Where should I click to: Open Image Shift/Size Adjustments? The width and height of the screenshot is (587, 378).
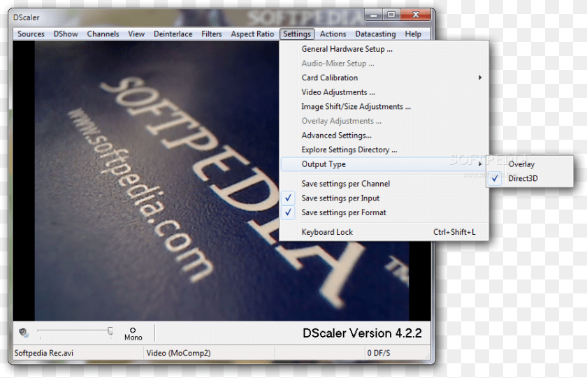[x=384, y=107]
